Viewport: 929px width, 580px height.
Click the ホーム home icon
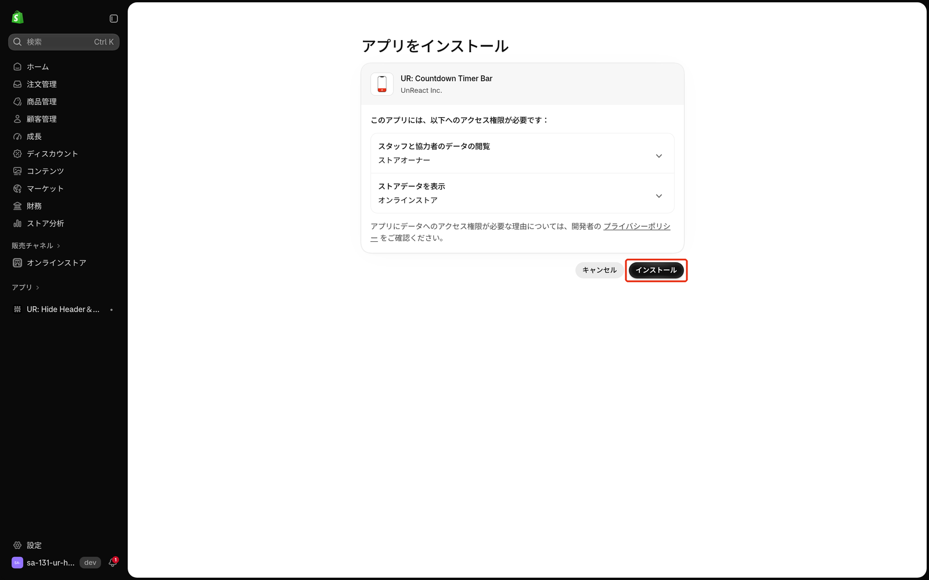tap(17, 67)
